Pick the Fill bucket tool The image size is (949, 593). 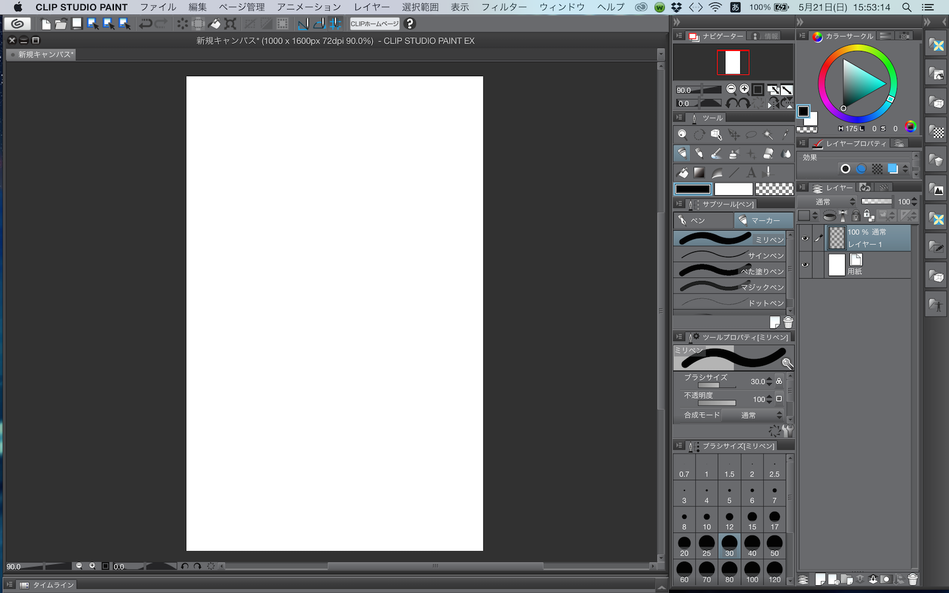click(683, 173)
